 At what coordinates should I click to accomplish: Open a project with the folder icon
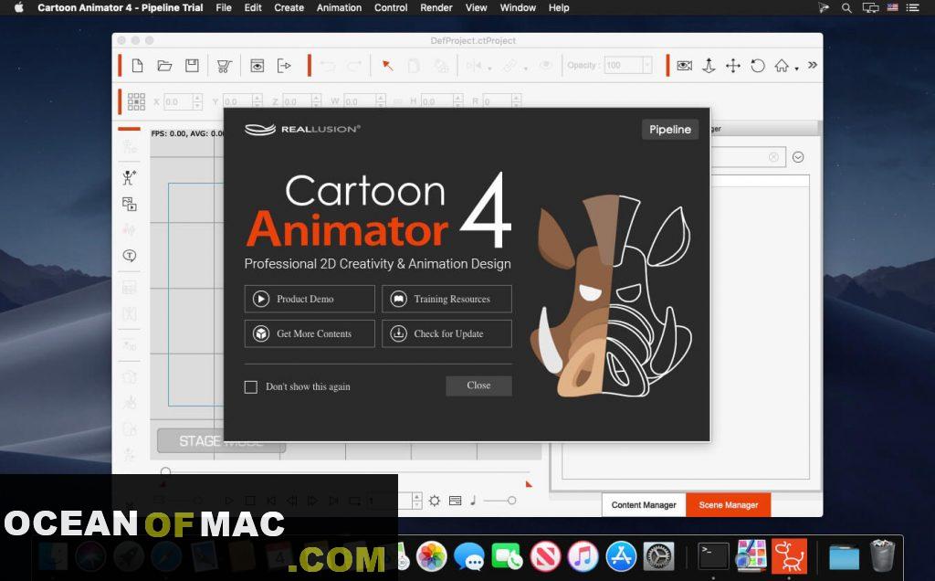pyautogui.click(x=164, y=66)
